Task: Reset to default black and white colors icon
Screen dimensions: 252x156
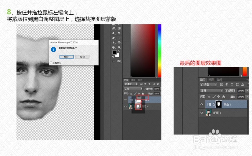Action: point(113,57)
